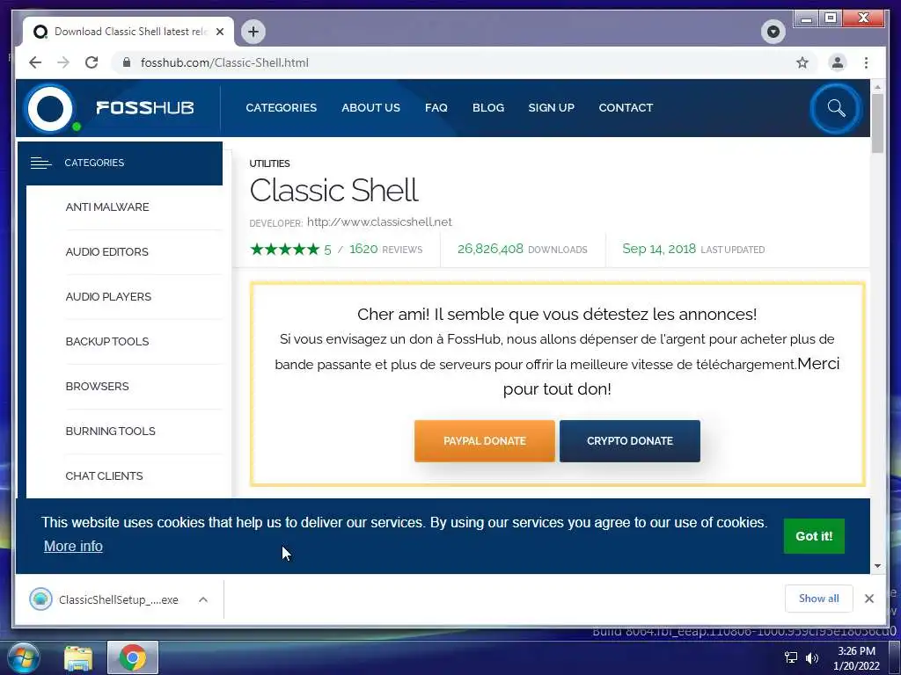The height and width of the screenshot is (675, 901).
Task: Accept cookies with Got it! button
Action: coord(814,535)
